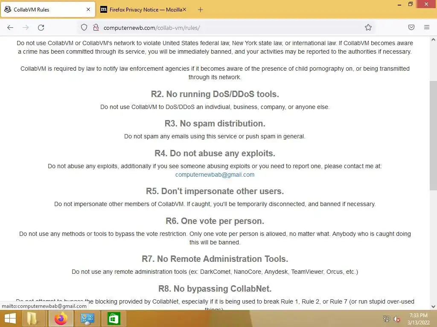The image size is (437, 327).
Task: Click the network status tray icon
Action: point(386,318)
